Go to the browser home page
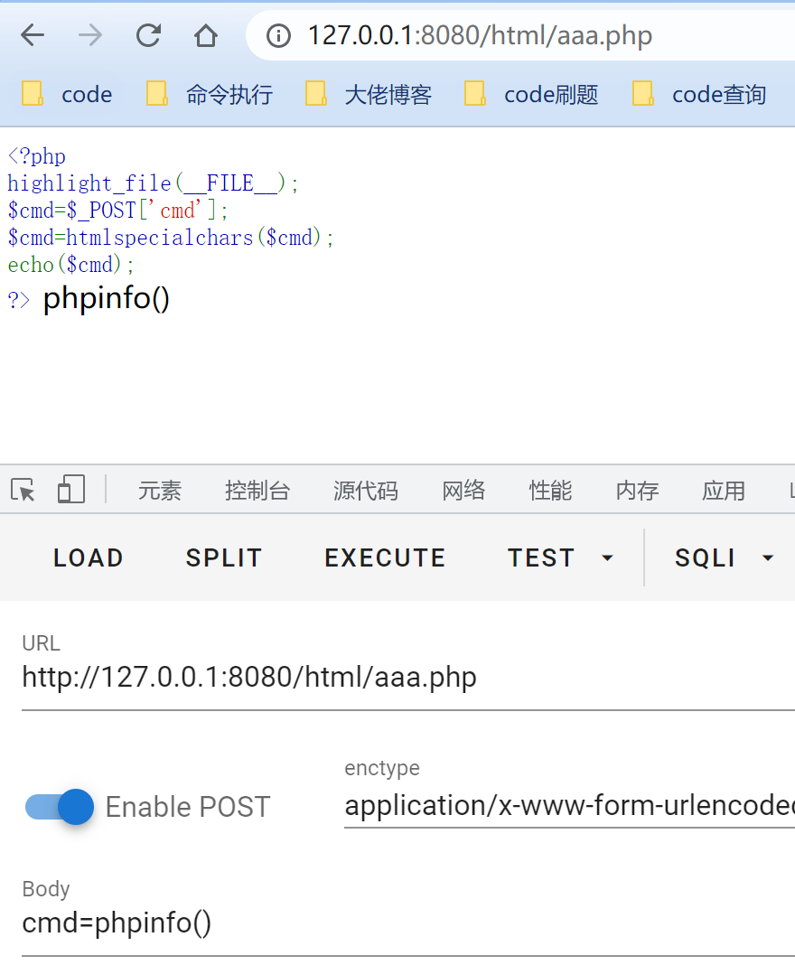Viewport: 795px width, 965px height. (x=206, y=36)
